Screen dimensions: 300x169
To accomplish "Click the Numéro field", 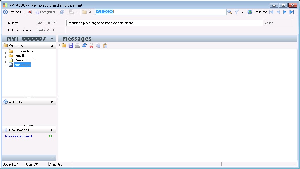I will [51, 23].
